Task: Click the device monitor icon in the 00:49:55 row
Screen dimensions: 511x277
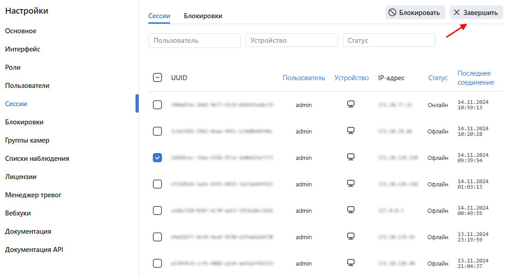Action: 351,210
